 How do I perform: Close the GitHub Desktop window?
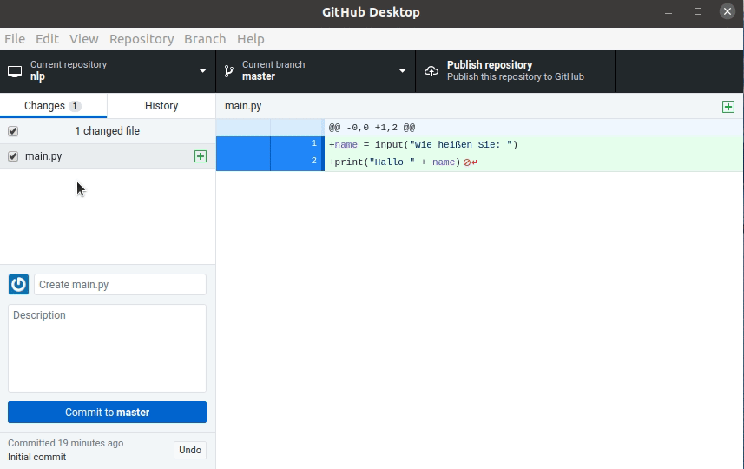point(727,11)
